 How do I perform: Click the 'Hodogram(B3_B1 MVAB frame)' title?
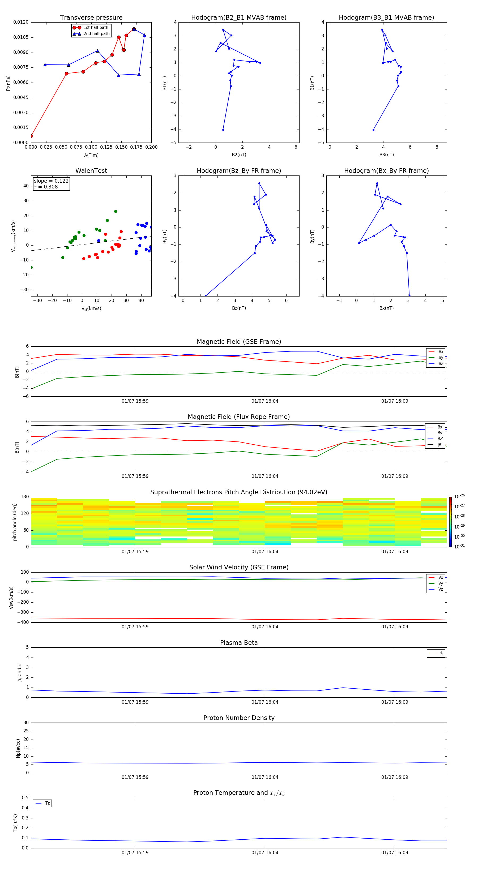point(386,18)
